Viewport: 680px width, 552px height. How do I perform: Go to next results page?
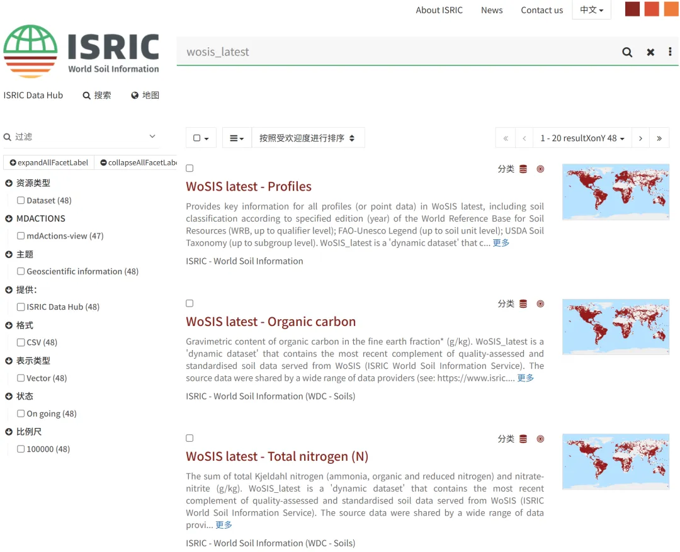pos(640,138)
